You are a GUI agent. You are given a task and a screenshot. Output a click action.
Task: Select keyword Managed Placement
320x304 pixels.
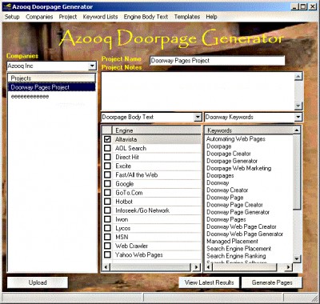click(232, 242)
